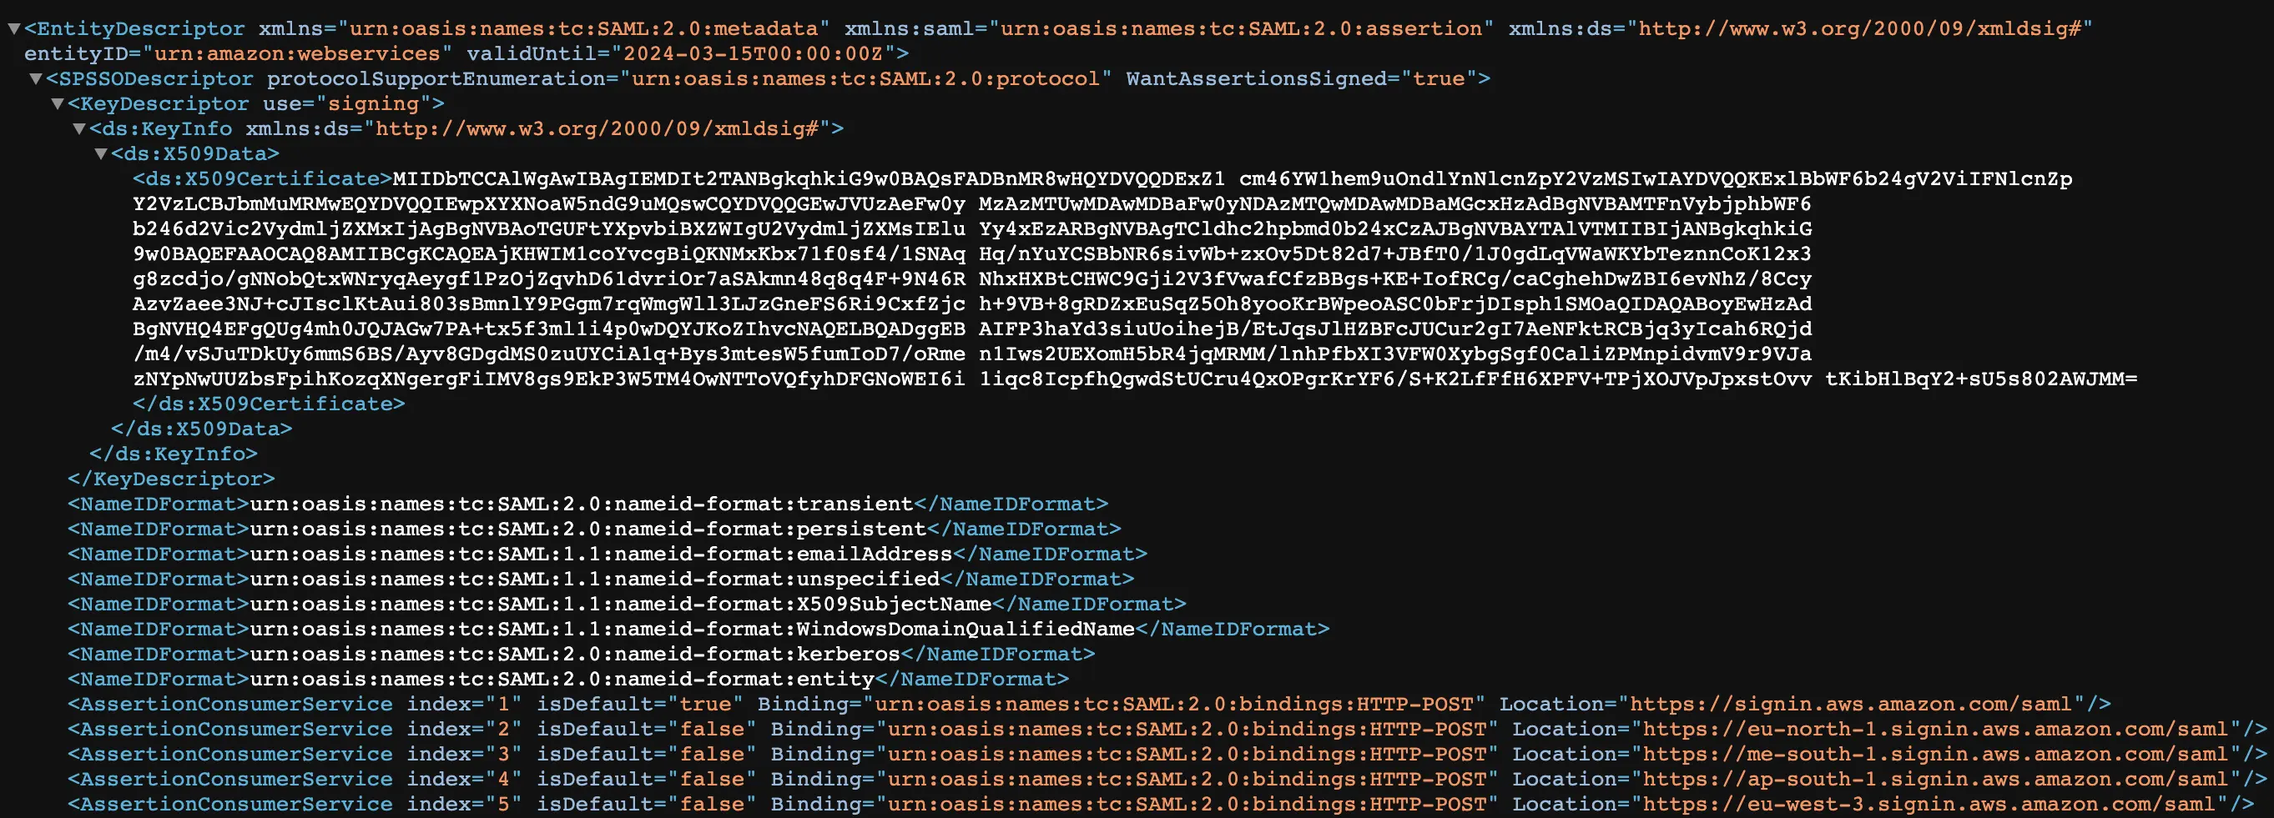Viewport: 2274px width, 818px height.
Task: Collapse the KeyDescriptor signing node triangle
Action: 58,104
